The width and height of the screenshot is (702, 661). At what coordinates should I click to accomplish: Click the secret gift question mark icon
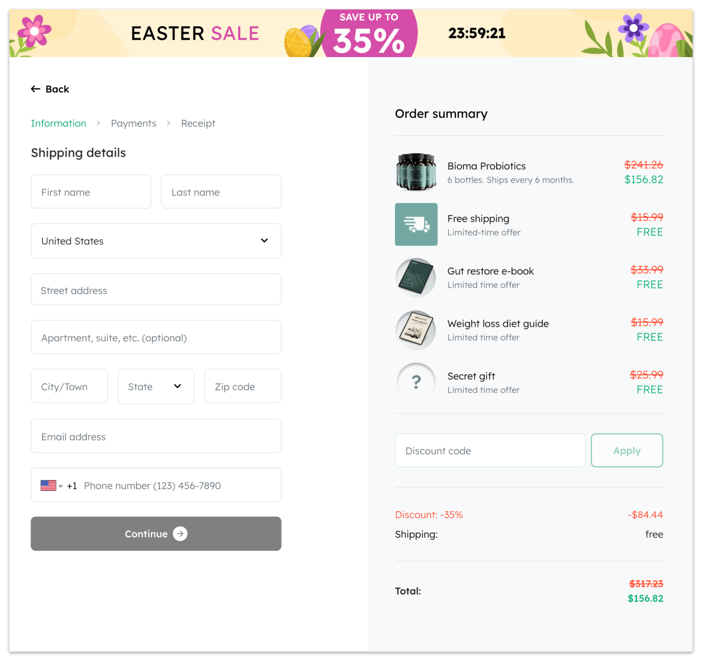click(x=416, y=382)
